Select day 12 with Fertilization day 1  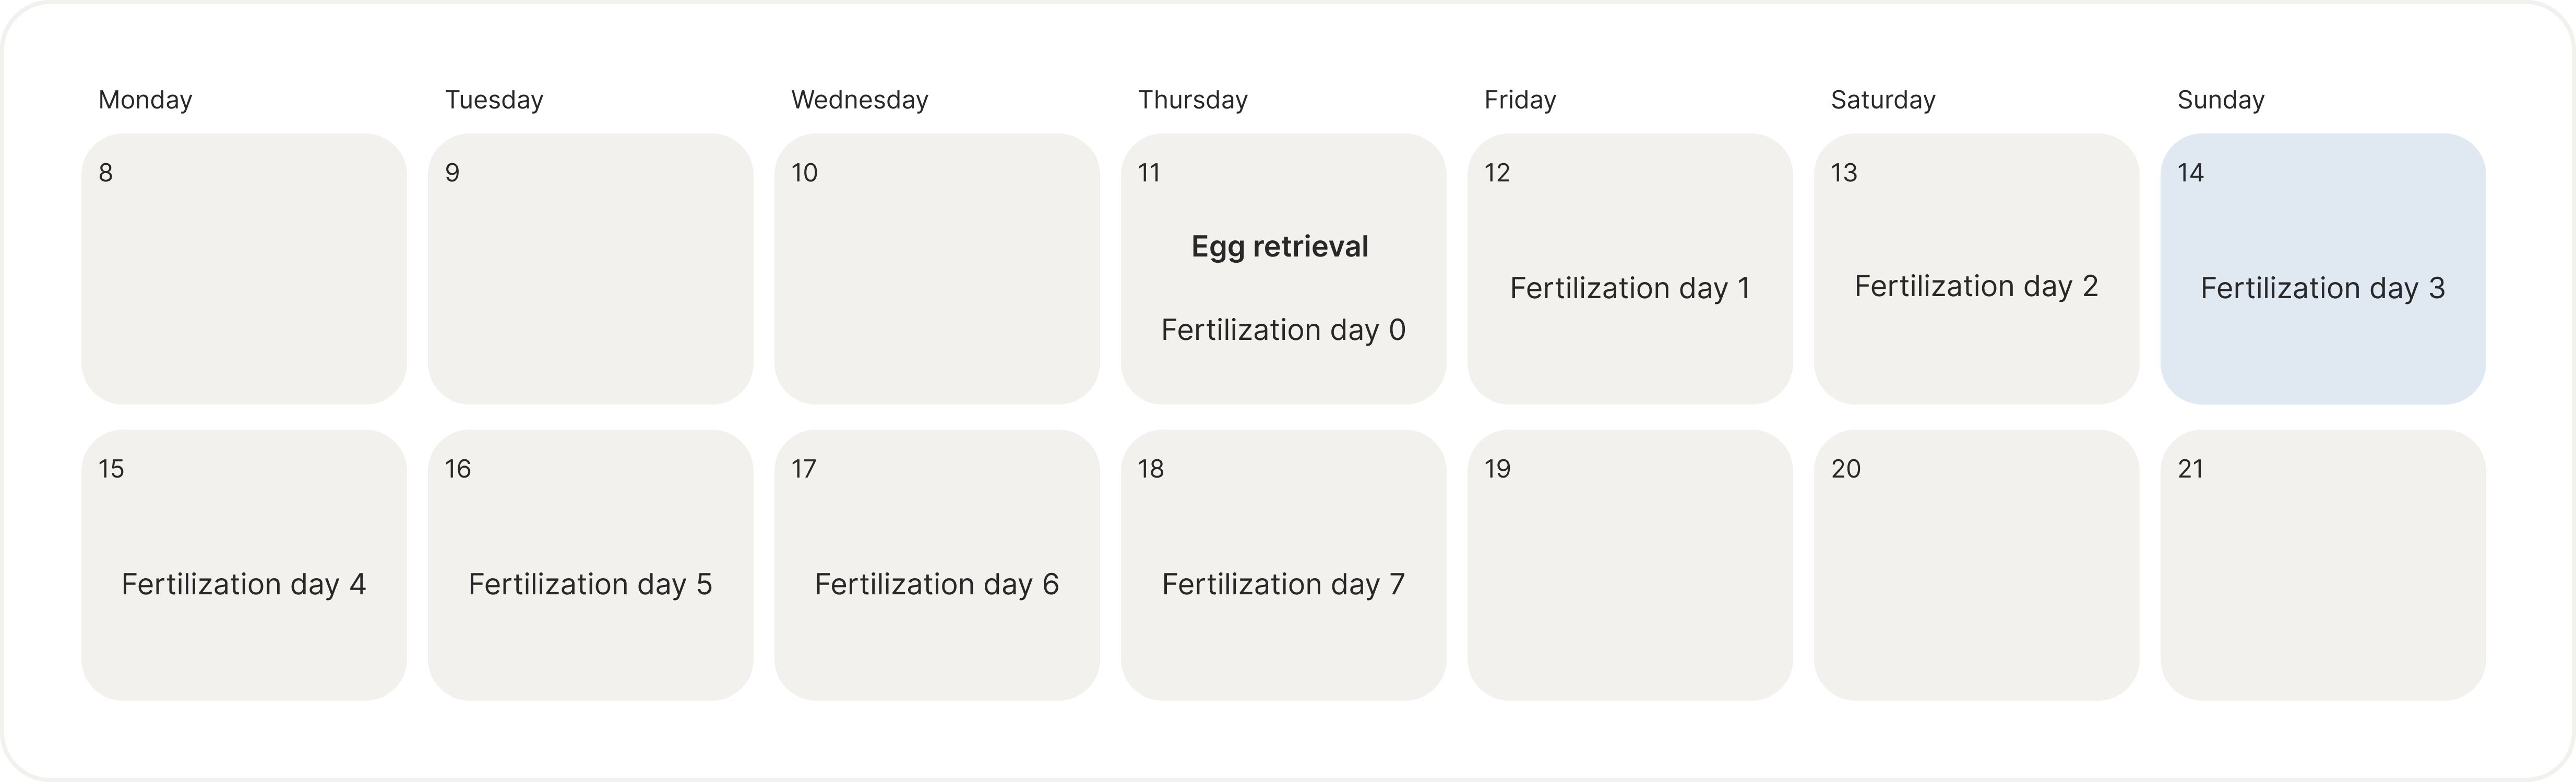(1629, 268)
